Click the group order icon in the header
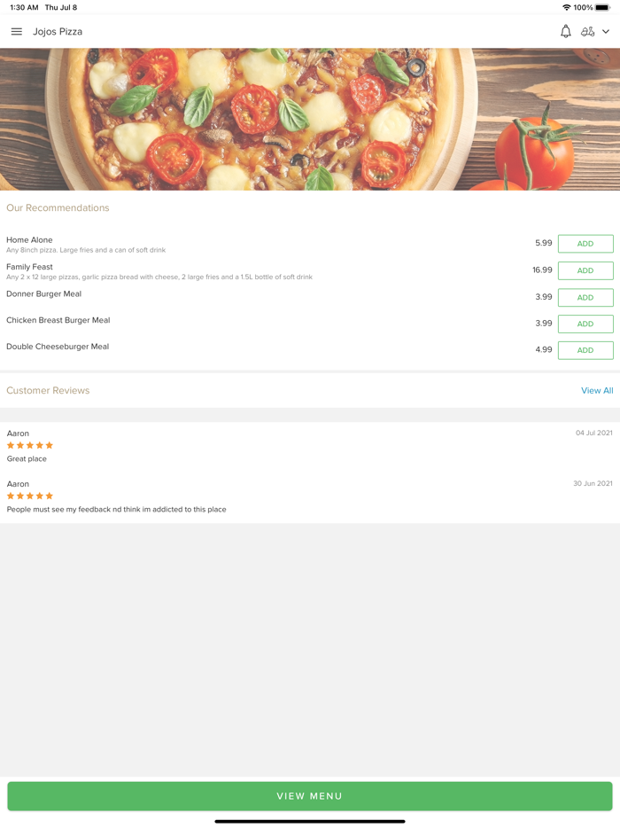620x828 pixels. (589, 31)
